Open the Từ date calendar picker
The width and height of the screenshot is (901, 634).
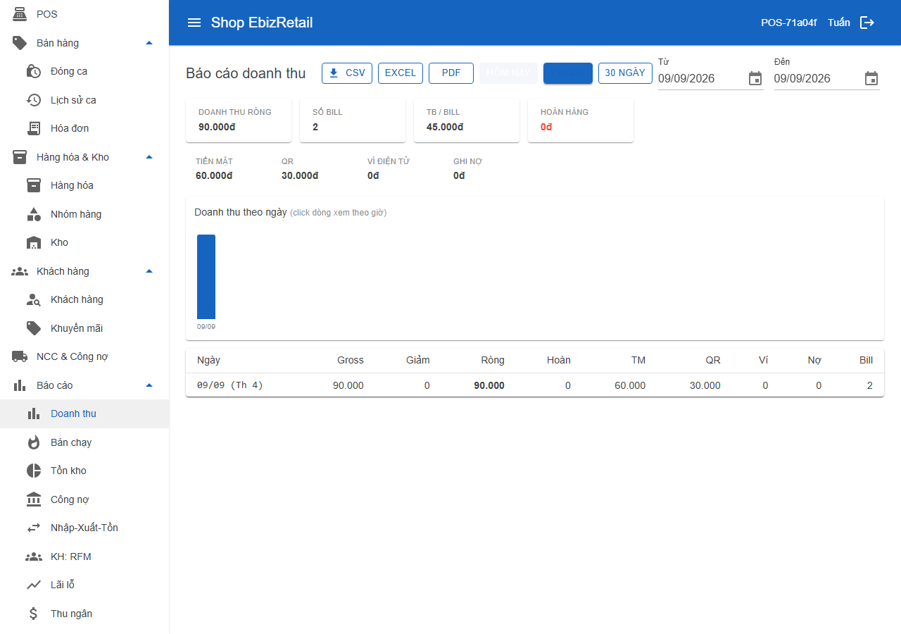(x=755, y=78)
